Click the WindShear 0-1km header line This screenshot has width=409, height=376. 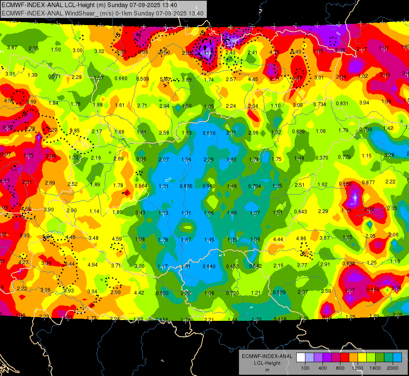(x=102, y=13)
